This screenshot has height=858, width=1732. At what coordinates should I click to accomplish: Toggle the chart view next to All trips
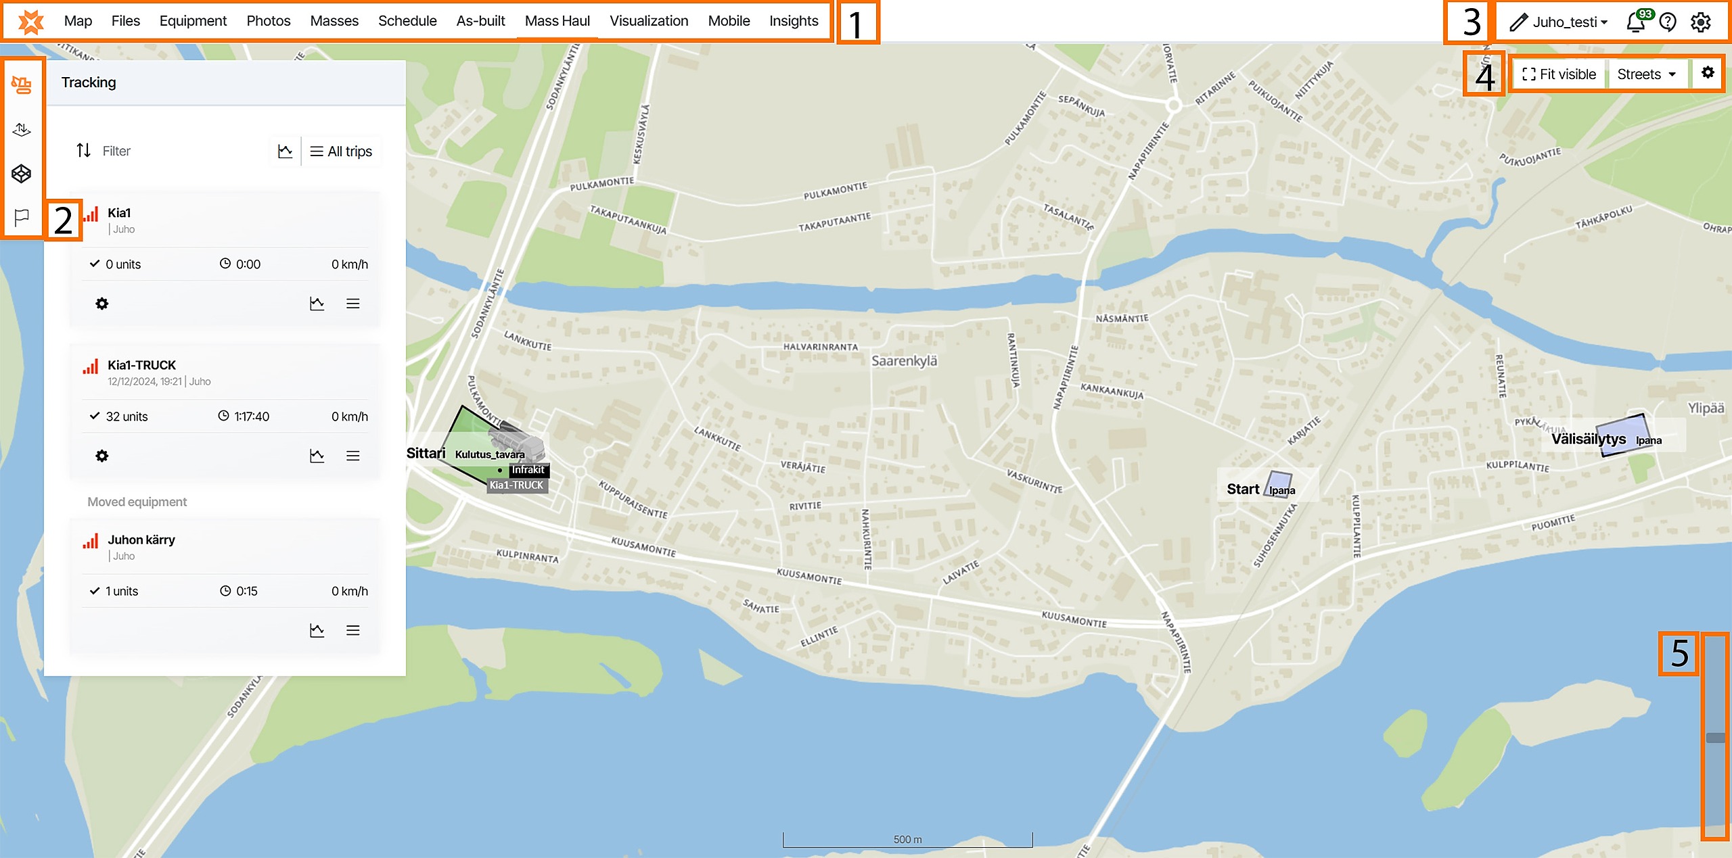[285, 151]
